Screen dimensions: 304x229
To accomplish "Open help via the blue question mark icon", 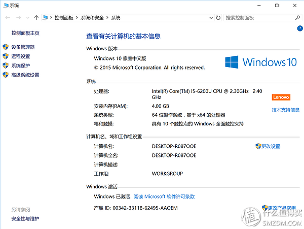I will point(300,28).
